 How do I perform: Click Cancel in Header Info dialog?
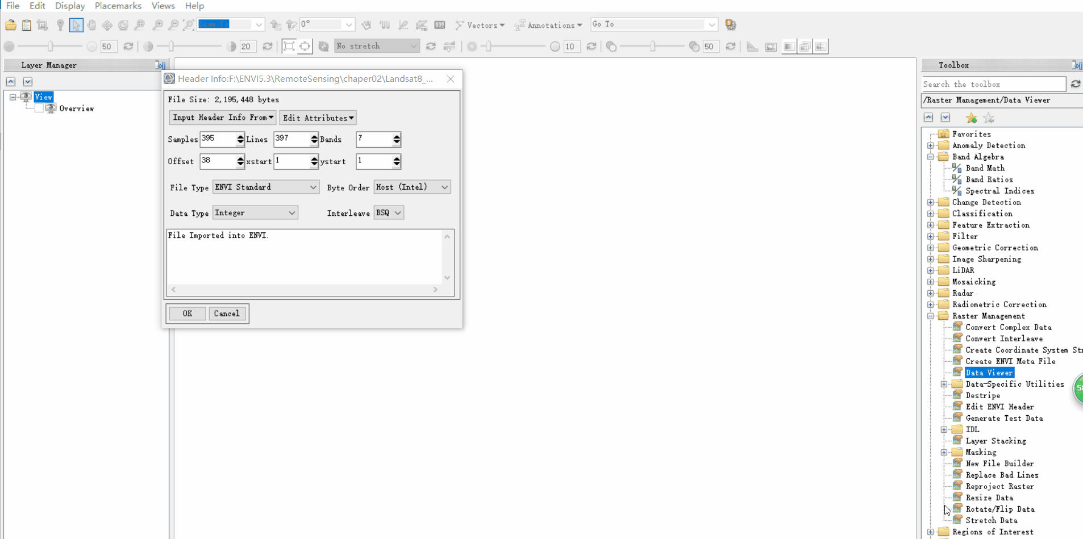(227, 314)
